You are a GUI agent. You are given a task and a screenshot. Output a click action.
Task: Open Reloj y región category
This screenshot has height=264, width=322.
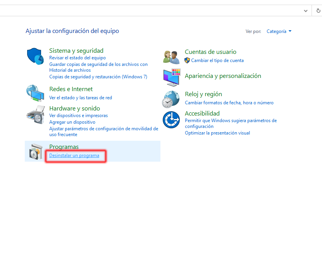[203, 94]
